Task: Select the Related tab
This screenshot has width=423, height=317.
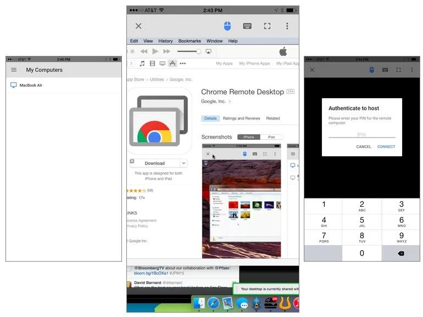Action: [273, 118]
